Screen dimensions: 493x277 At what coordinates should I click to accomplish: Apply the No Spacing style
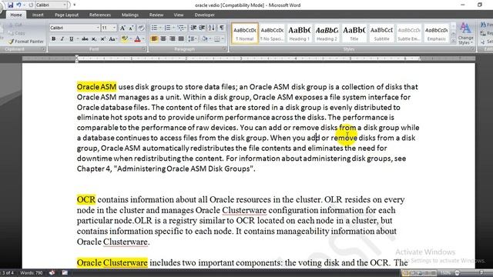coord(272,33)
